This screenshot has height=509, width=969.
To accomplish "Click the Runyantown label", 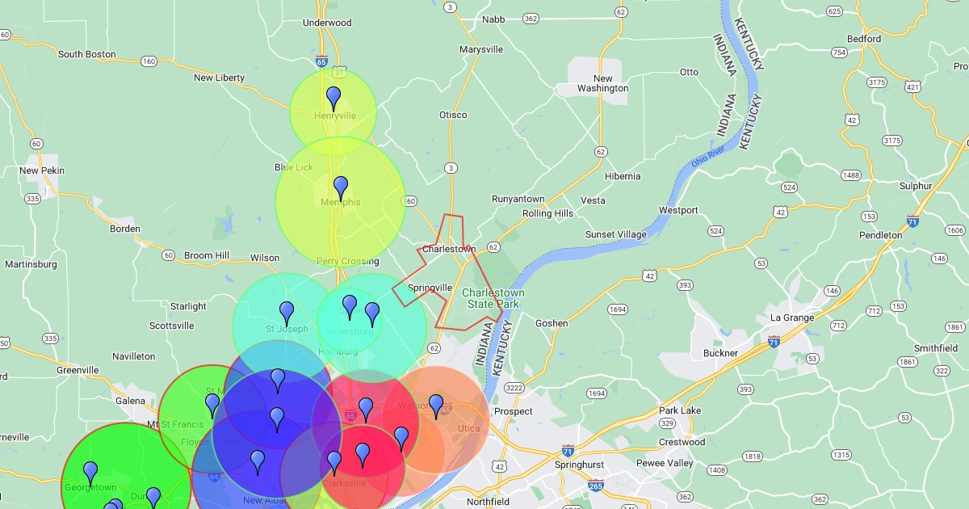I will tap(518, 199).
